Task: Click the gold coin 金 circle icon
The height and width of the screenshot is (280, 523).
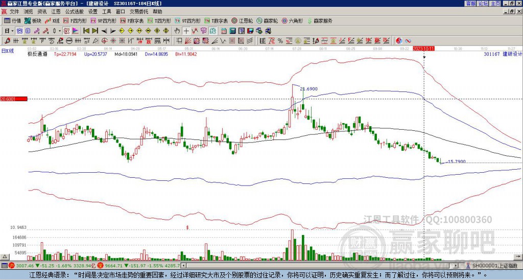Action: click(298, 41)
